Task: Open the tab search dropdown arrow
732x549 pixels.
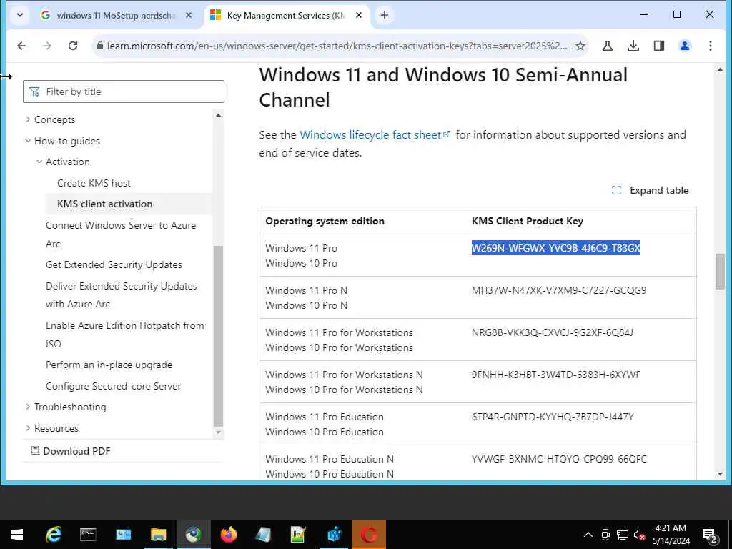Action: pyautogui.click(x=20, y=15)
